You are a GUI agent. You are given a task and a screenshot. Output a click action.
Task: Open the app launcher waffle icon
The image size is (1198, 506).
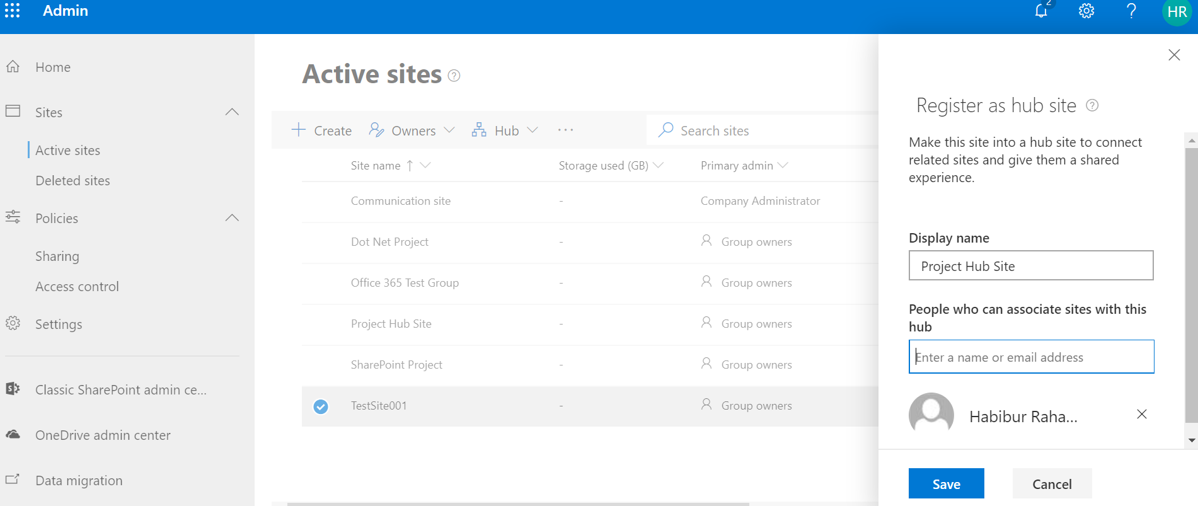pyautogui.click(x=13, y=11)
